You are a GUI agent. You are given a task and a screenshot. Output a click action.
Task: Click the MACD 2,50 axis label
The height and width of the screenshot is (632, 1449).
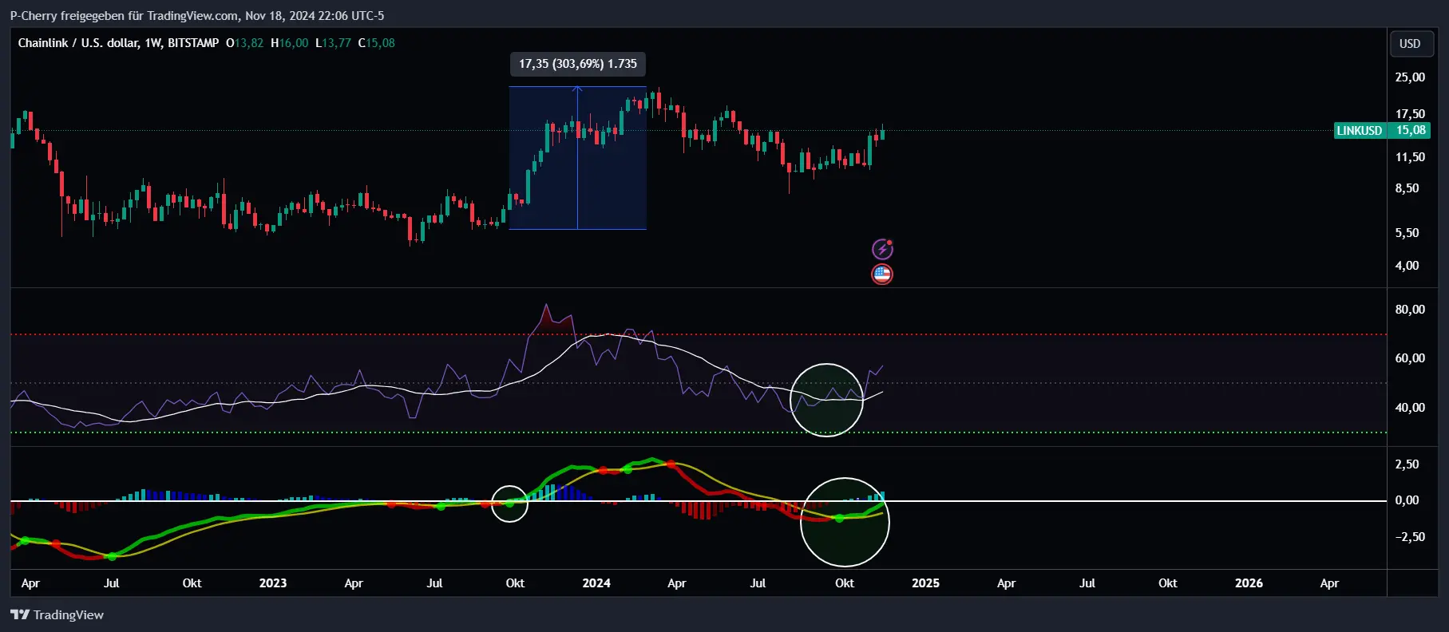[1407, 464]
